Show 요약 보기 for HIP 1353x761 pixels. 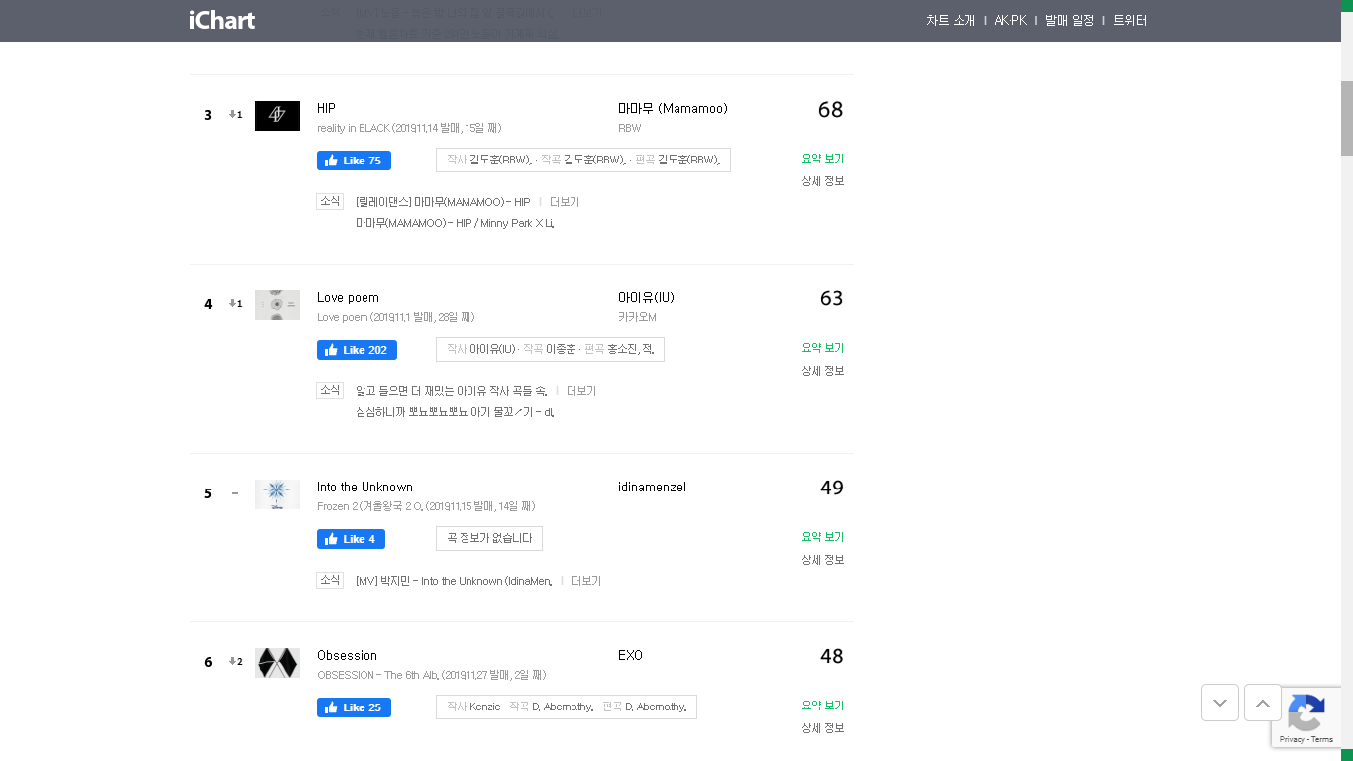[823, 159]
